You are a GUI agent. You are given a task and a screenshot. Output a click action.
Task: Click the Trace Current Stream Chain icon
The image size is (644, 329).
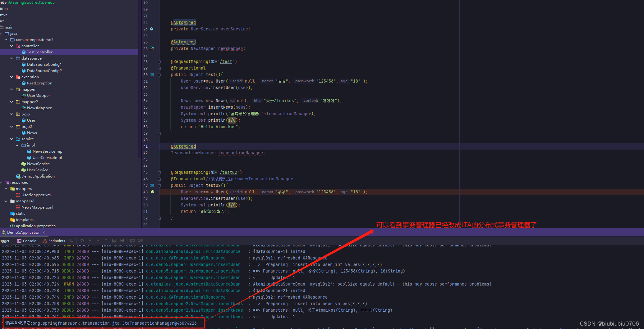(x=140, y=241)
